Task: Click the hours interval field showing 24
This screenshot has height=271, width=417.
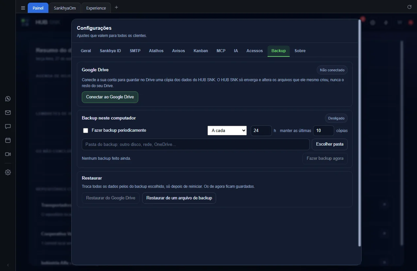Action: click(x=261, y=131)
